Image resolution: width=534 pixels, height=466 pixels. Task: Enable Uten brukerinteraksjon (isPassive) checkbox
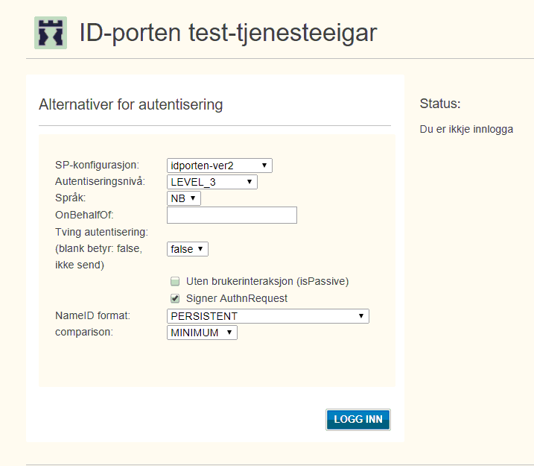[x=175, y=281]
